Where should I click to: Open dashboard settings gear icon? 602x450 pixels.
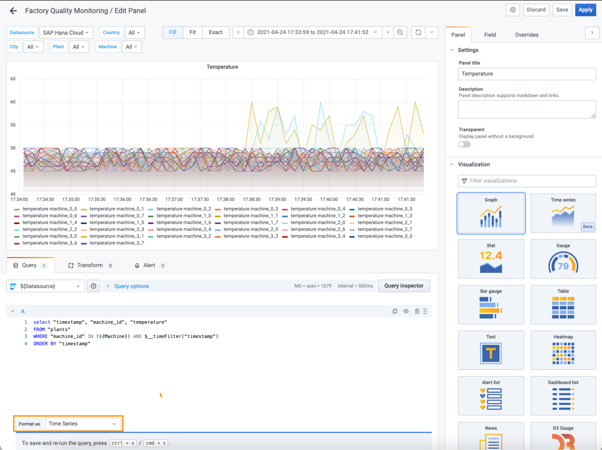tap(513, 10)
